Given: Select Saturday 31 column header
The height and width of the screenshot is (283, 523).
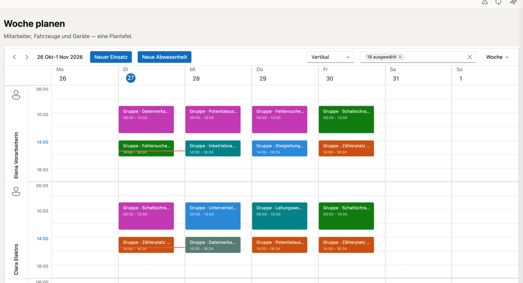Looking at the screenshot, I should pyautogui.click(x=418, y=75).
